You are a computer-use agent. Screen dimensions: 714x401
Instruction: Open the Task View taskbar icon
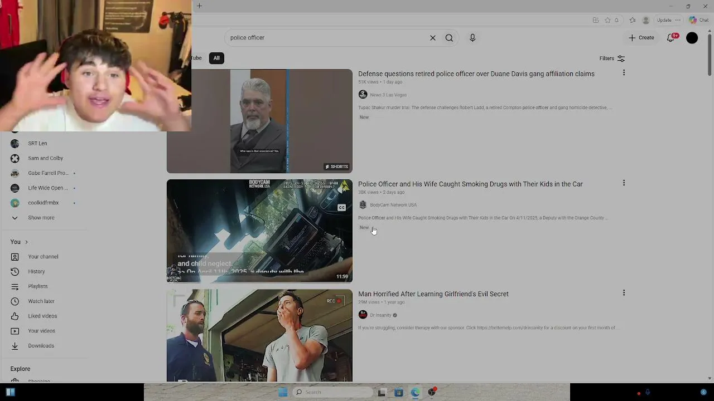click(382, 393)
